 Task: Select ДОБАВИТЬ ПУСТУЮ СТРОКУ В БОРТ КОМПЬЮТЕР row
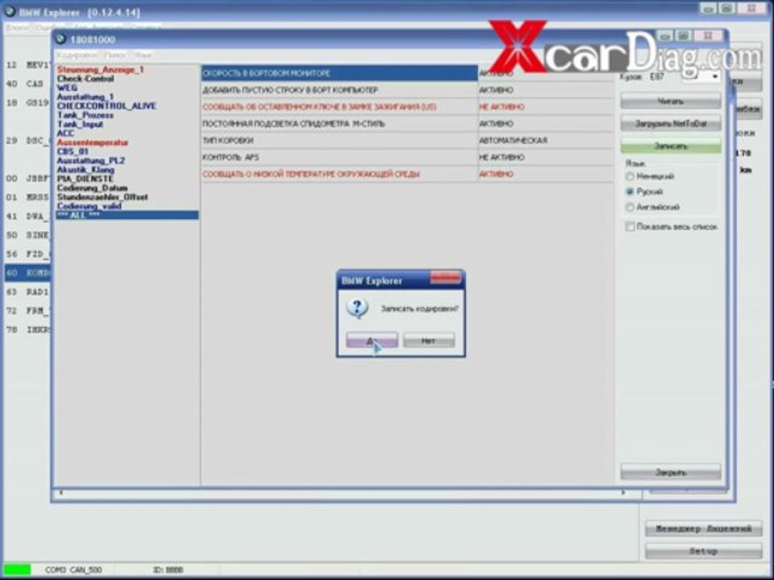[339, 89]
